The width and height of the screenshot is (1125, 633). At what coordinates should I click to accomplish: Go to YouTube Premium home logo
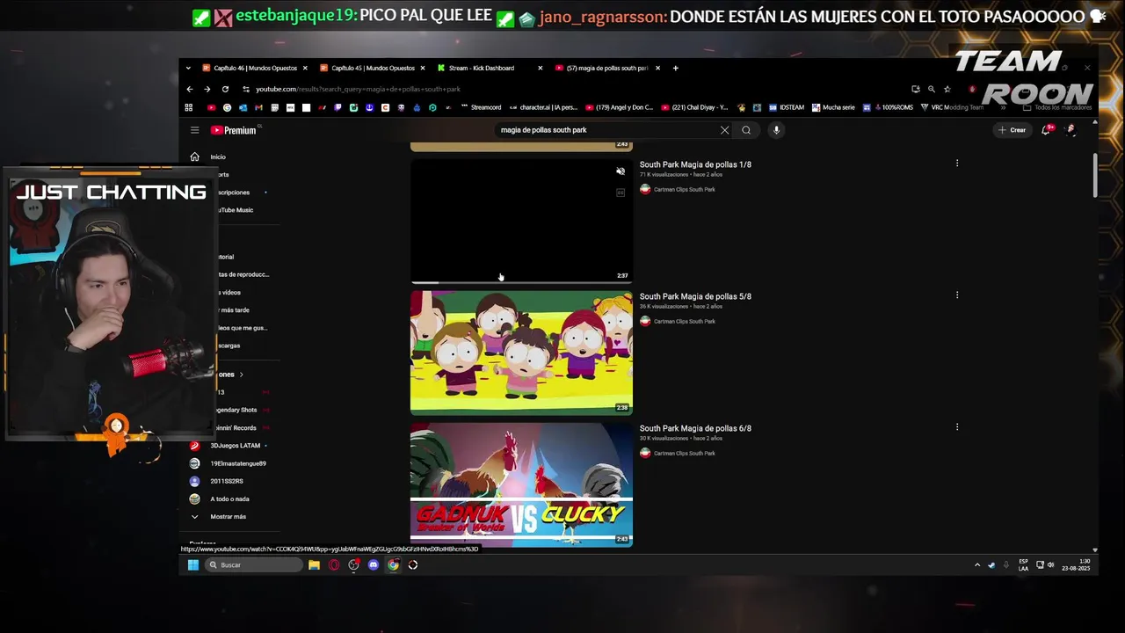point(233,130)
